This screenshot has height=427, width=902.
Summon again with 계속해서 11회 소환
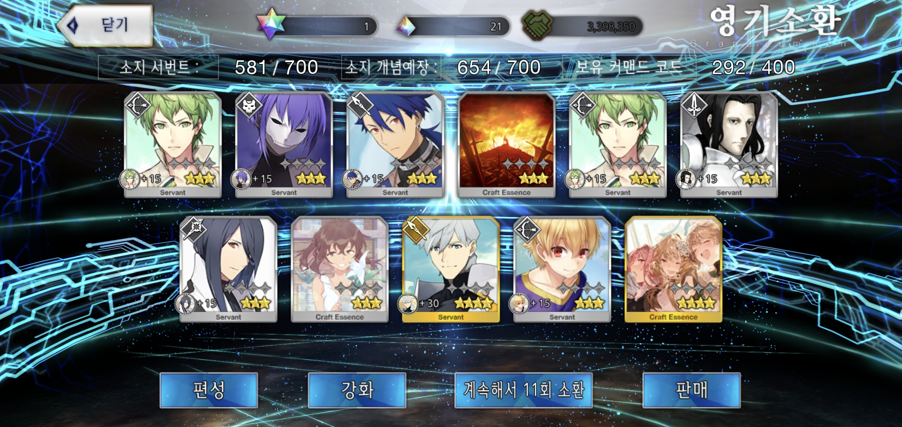[x=523, y=390]
